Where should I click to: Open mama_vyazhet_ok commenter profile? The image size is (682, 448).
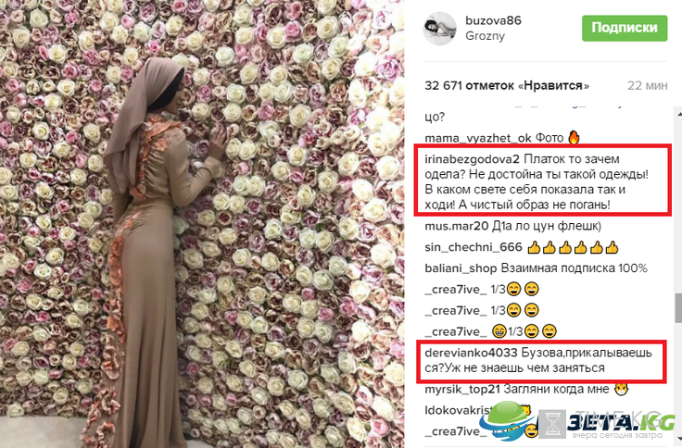click(478, 139)
